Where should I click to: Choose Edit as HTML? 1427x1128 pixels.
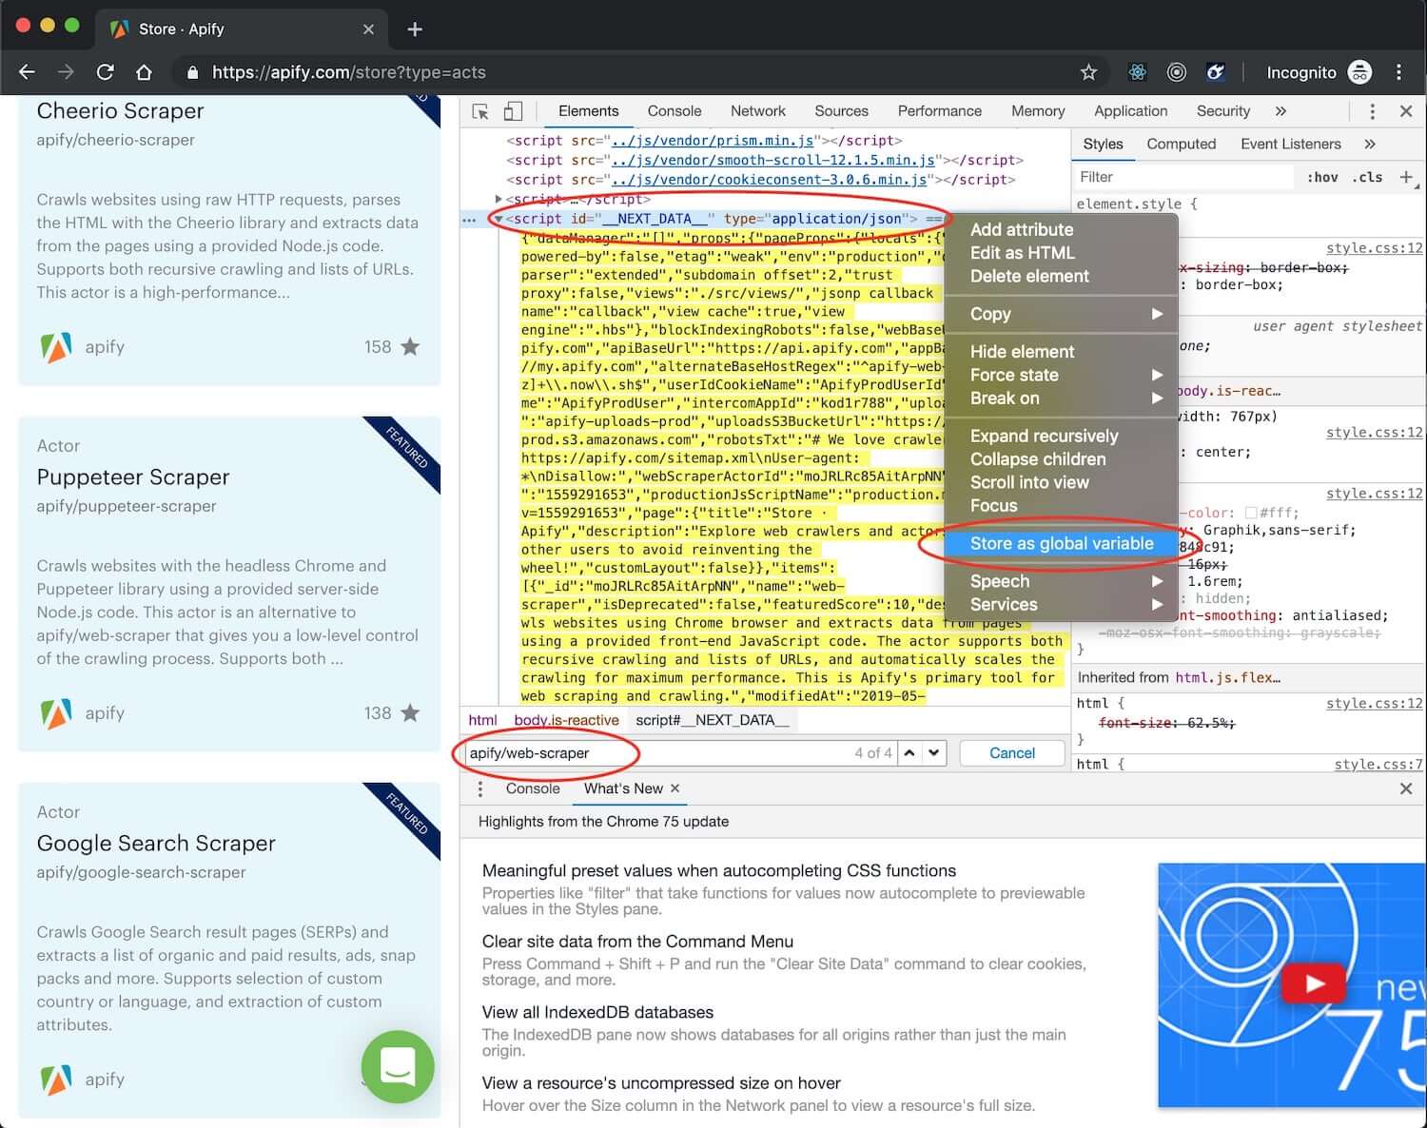point(1061,253)
